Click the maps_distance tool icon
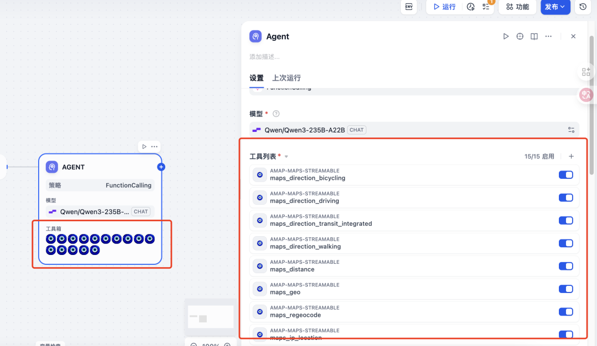 click(x=260, y=266)
